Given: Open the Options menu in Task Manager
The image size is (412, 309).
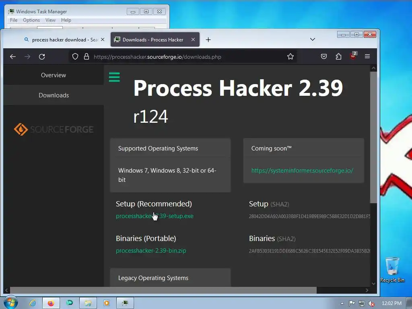Looking at the screenshot, I should click(x=31, y=20).
